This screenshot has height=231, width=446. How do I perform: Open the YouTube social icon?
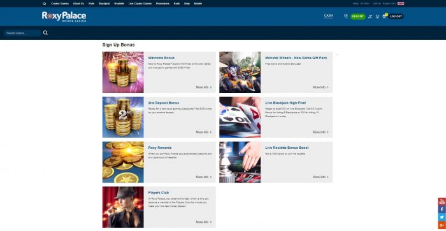(442, 202)
